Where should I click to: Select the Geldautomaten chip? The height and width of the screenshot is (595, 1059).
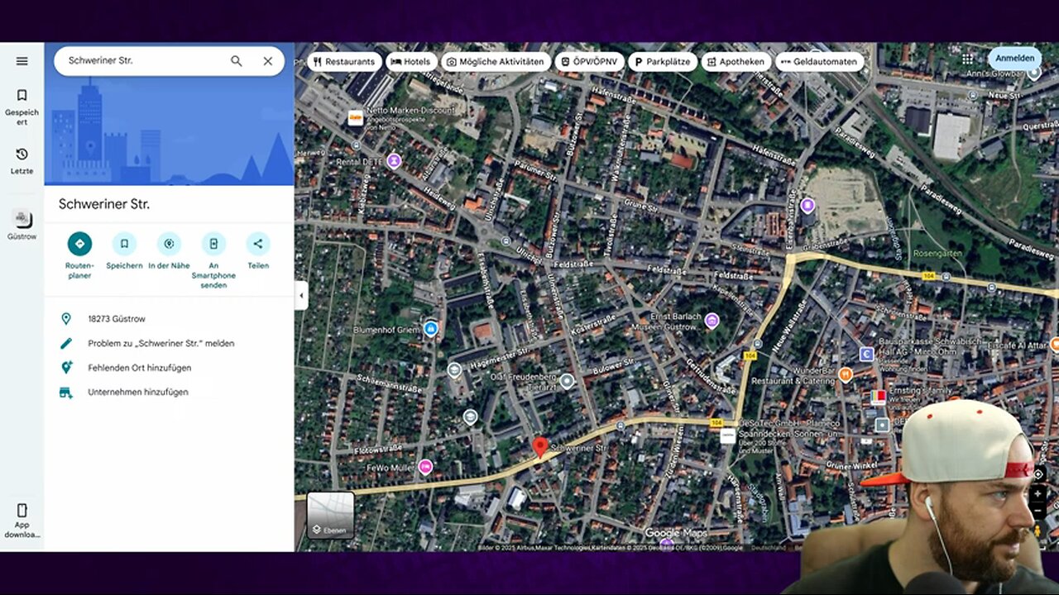pos(820,62)
